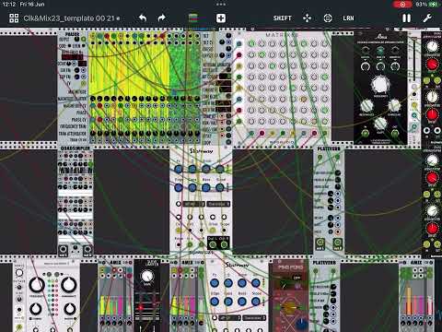The width and height of the screenshot is (442, 332).
Task: Tap Out R jack on Stairway module
Action: (224, 245)
